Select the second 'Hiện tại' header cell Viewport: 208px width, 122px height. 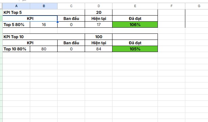coord(99,43)
